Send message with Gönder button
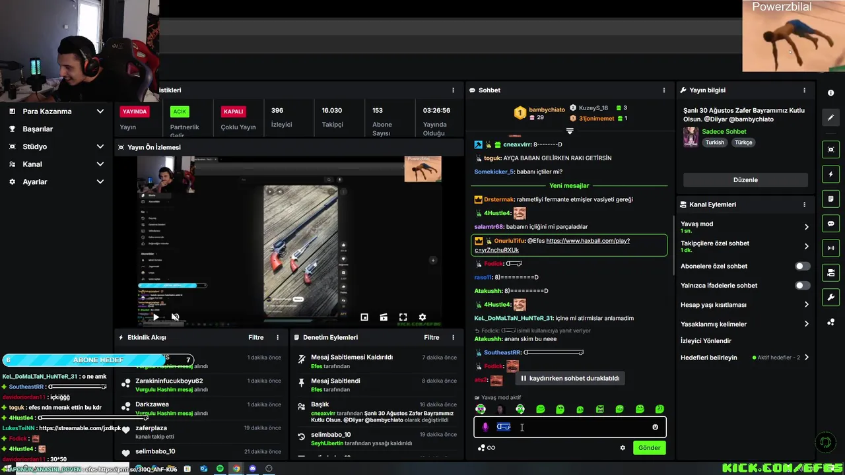 pyautogui.click(x=649, y=447)
